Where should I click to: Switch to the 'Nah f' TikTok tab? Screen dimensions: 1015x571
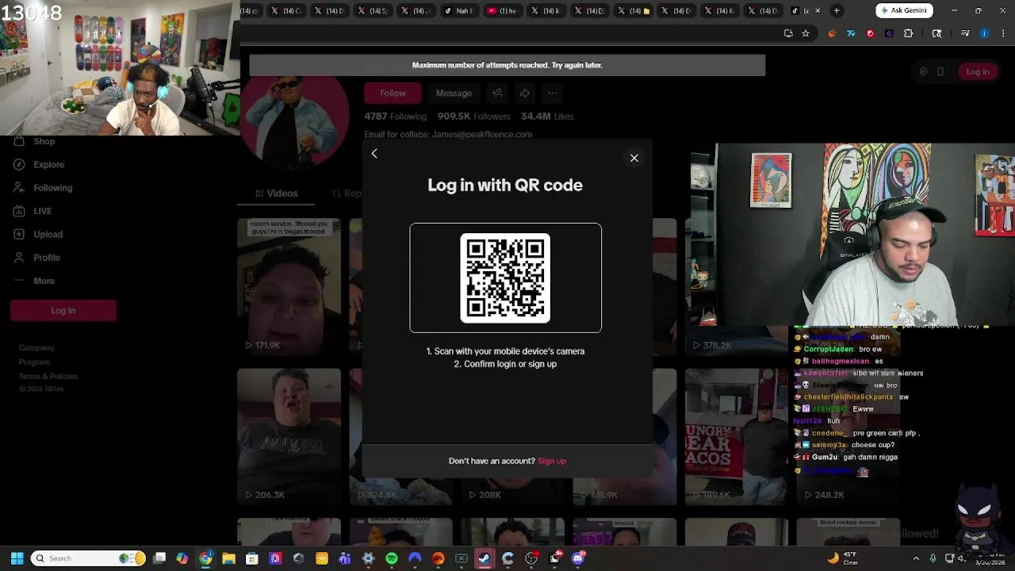coord(460,10)
